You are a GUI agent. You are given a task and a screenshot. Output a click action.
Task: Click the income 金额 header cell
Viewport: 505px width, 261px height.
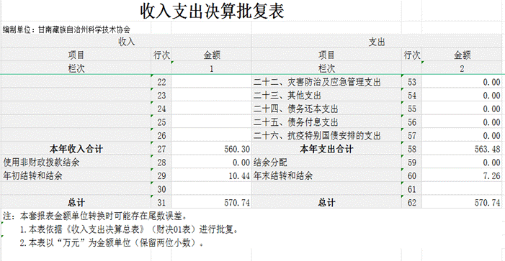pos(211,55)
